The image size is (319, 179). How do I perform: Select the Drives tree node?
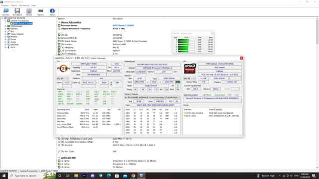[13, 39]
